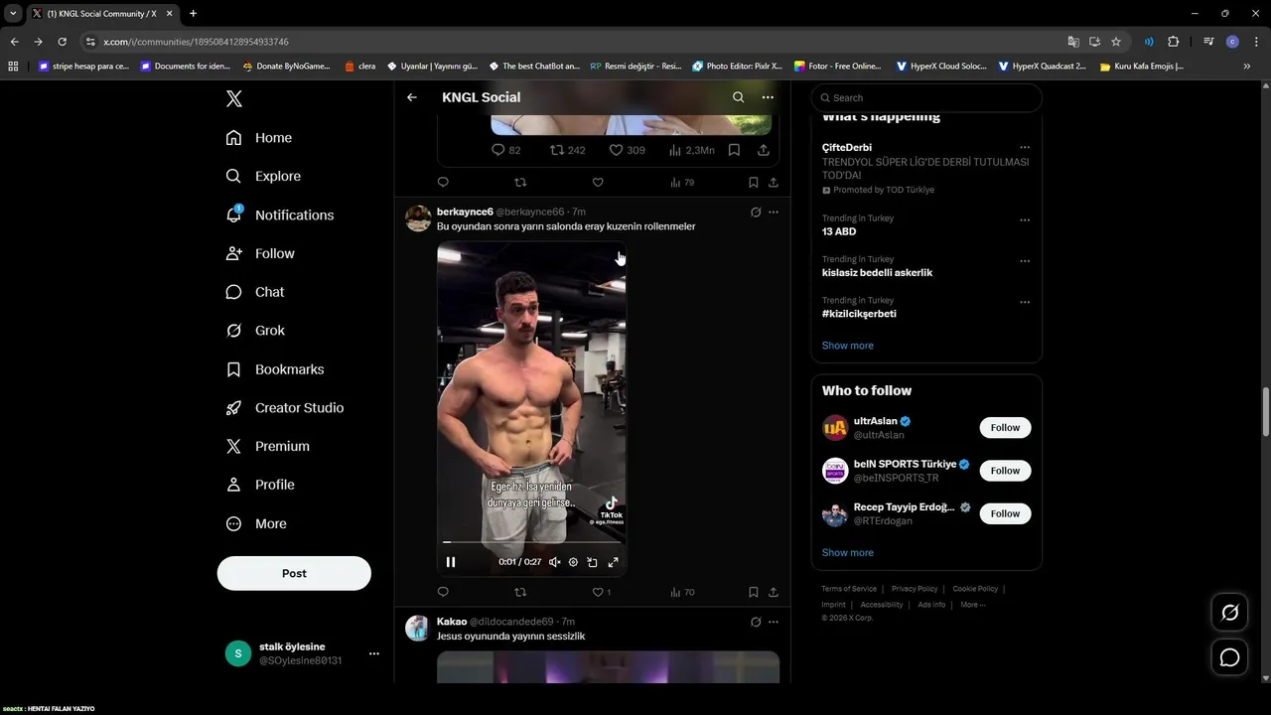Open Notifications from the sidebar
Screen dimensions: 1271x715
click(x=280, y=214)
